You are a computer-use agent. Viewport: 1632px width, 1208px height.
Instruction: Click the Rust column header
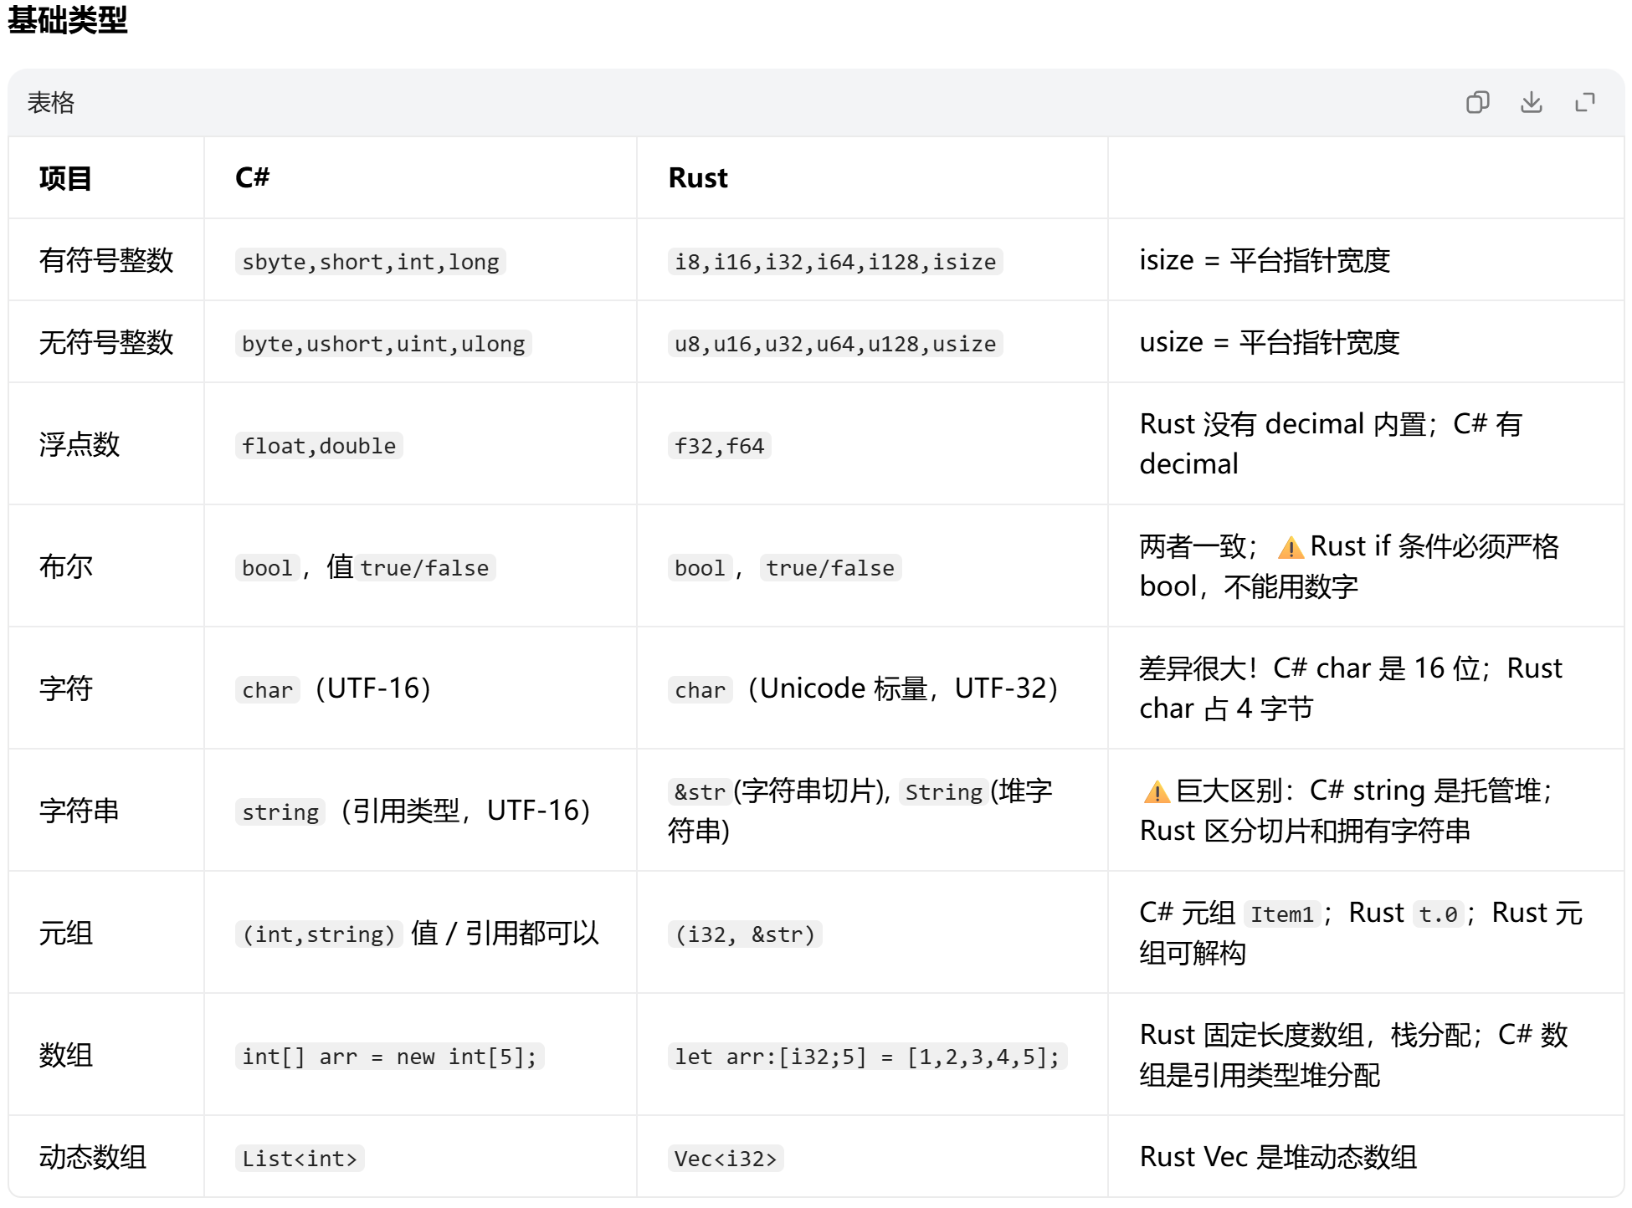pos(698,177)
